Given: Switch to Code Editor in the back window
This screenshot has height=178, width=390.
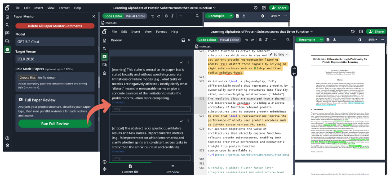Looking at the screenshot, I should (113, 16).
